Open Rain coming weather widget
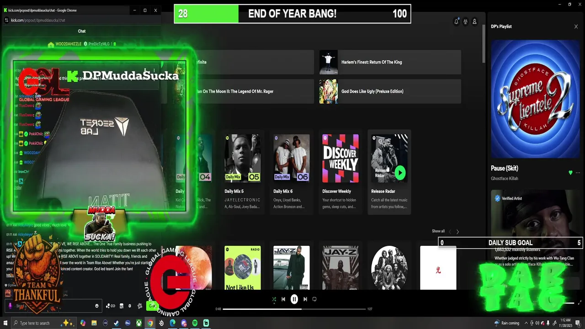The image size is (585, 329). 507,323
